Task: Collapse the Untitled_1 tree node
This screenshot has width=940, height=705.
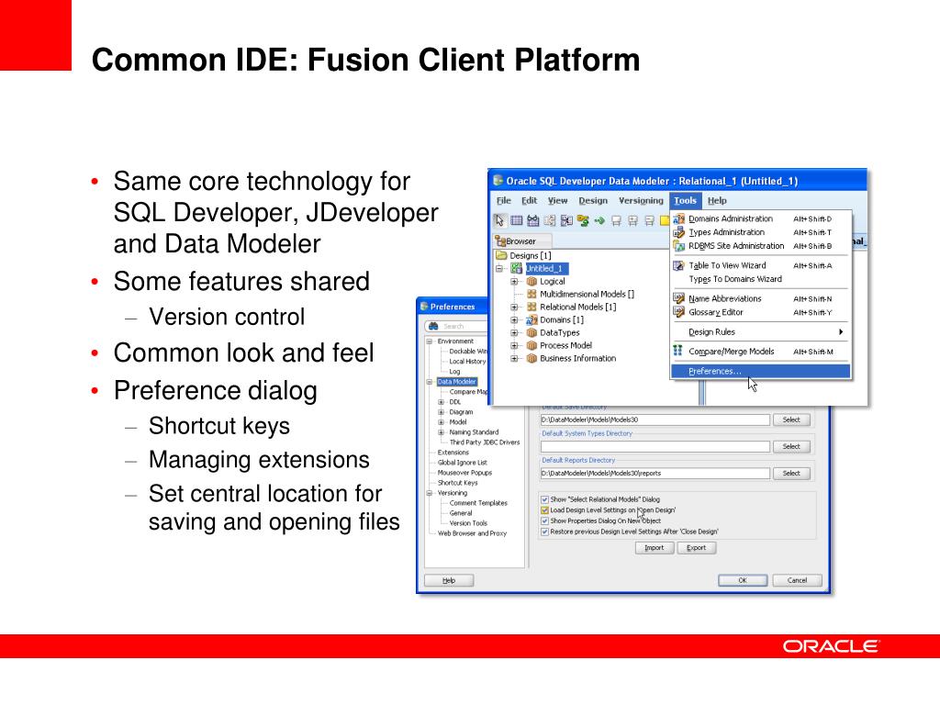Action: [498, 269]
